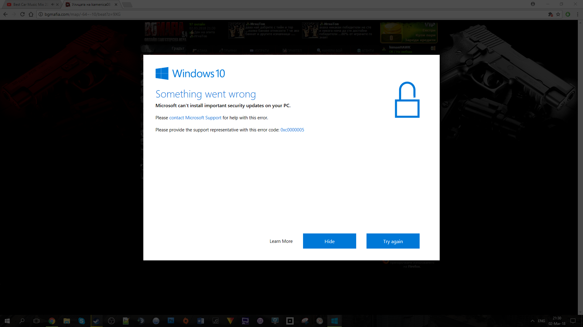Click browser reload icon
This screenshot has height=327, width=583.
click(x=22, y=14)
